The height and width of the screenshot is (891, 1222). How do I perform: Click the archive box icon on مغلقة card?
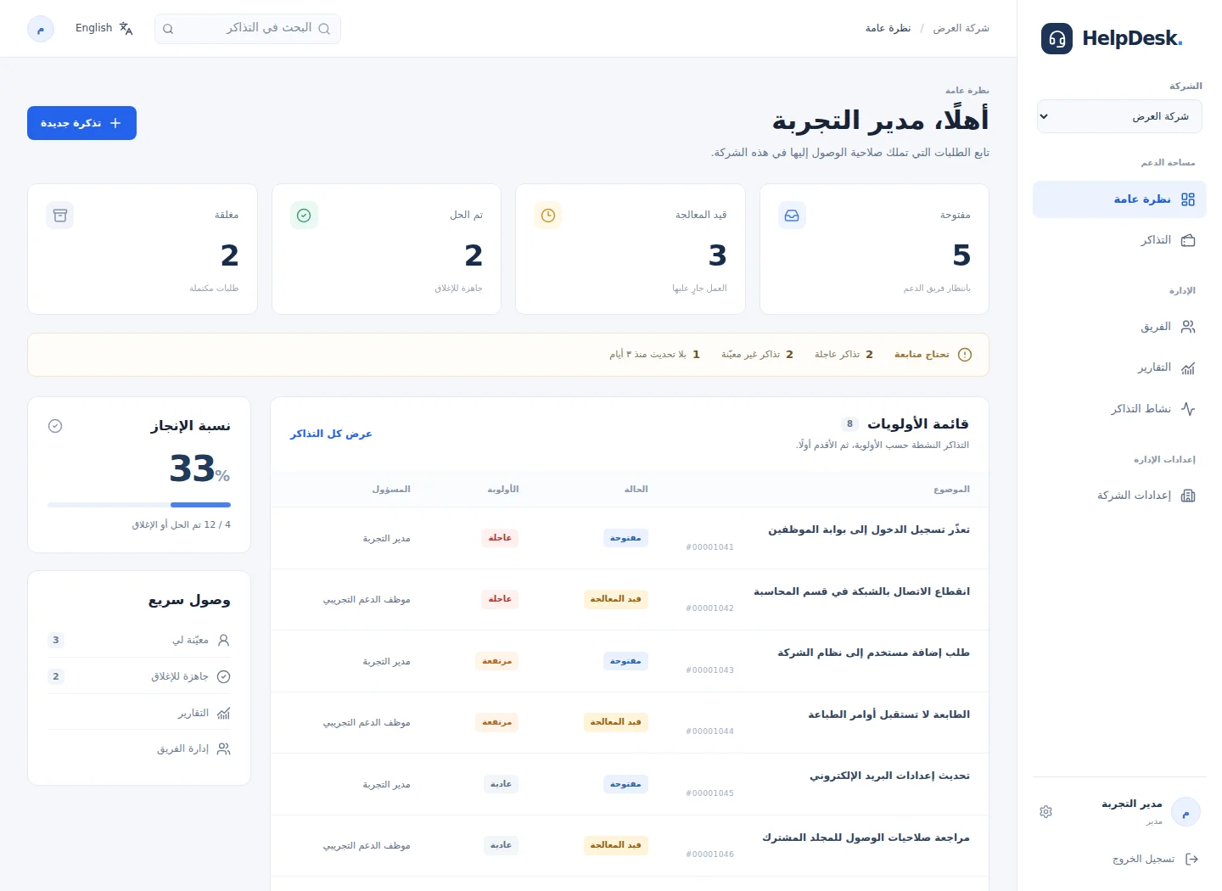pos(60,216)
